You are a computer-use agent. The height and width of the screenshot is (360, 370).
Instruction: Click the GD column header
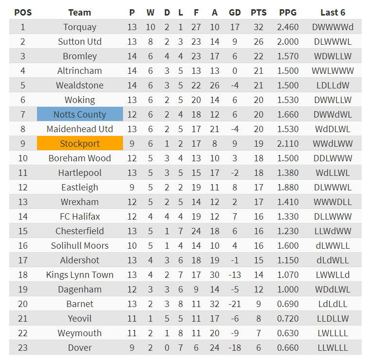point(235,13)
